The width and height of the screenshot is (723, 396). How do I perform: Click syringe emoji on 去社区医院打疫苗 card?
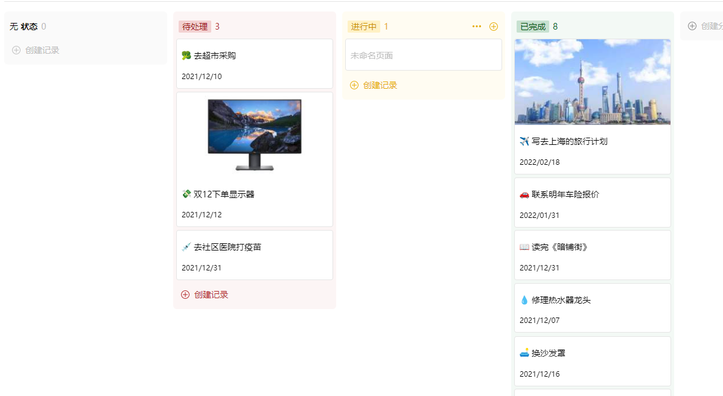click(x=186, y=247)
